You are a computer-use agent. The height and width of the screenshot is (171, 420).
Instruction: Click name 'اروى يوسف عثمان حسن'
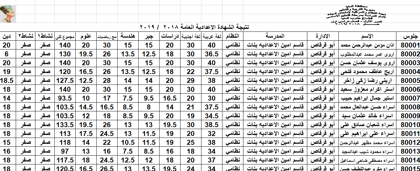click(x=367, y=63)
